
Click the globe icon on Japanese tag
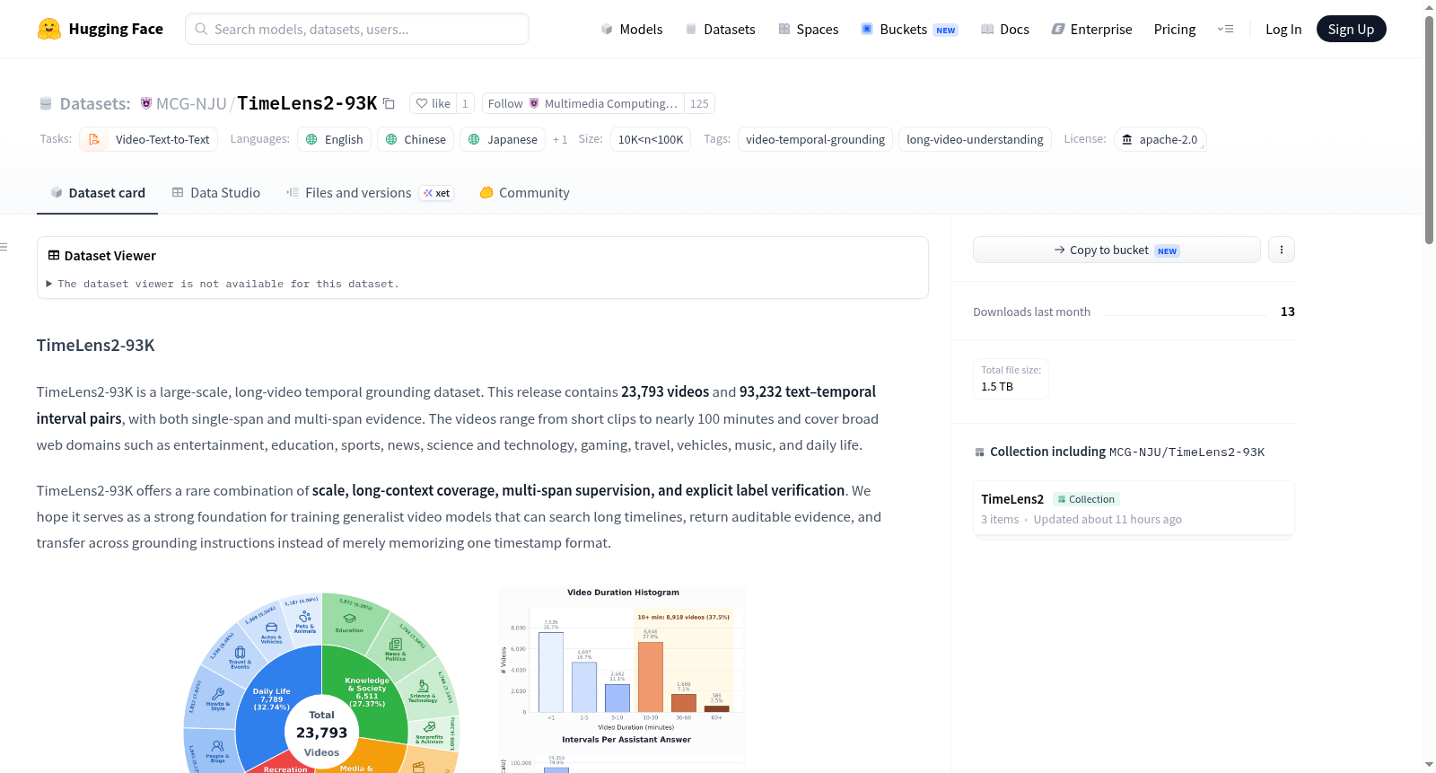(x=474, y=139)
